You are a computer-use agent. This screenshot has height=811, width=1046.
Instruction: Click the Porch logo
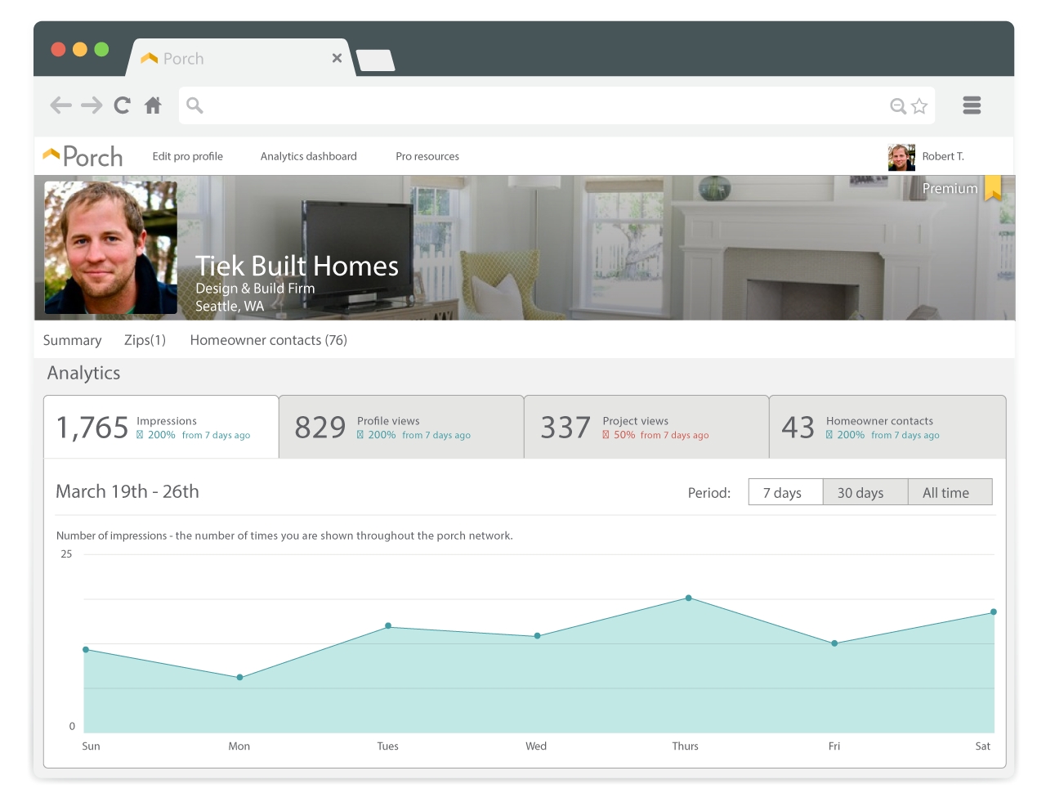click(83, 156)
